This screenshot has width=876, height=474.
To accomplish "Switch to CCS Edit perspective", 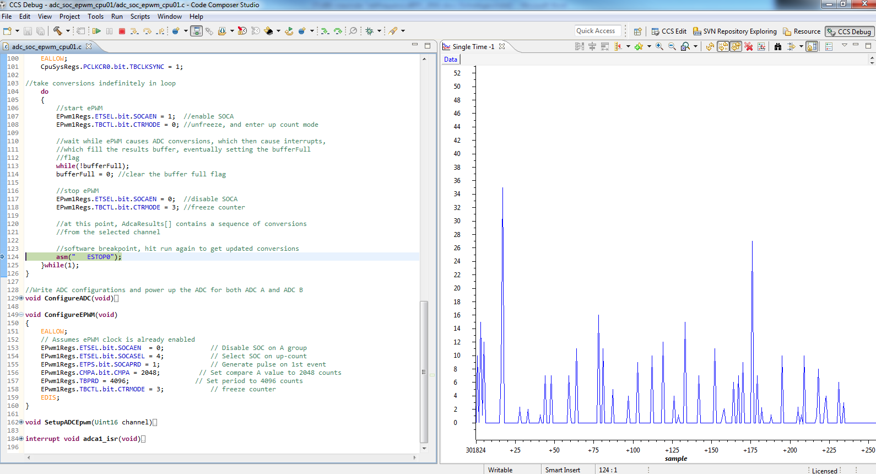I will tap(669, 31).
